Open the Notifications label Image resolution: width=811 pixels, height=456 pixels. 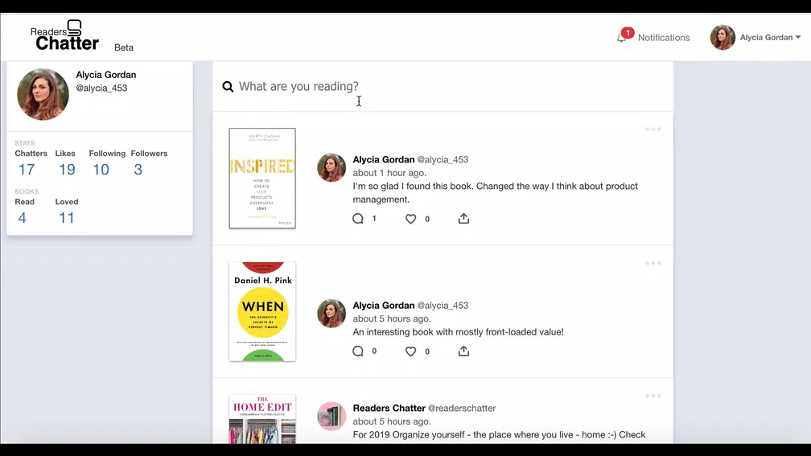(664, 38)
